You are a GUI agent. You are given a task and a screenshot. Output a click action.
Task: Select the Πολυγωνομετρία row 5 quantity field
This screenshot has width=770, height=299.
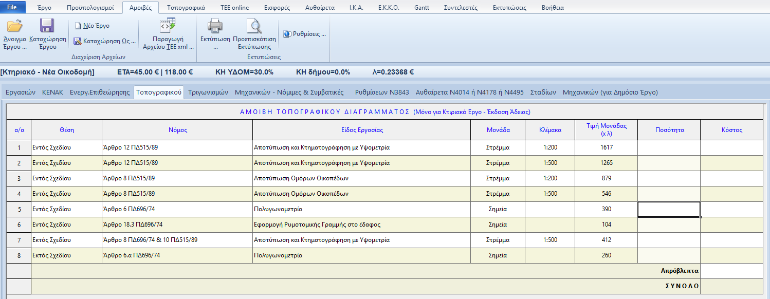point(668,209)
